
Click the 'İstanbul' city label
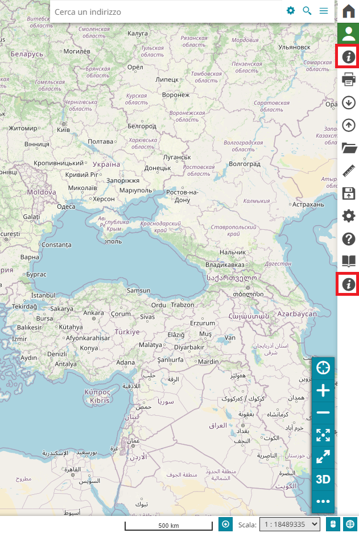[43, 295]
